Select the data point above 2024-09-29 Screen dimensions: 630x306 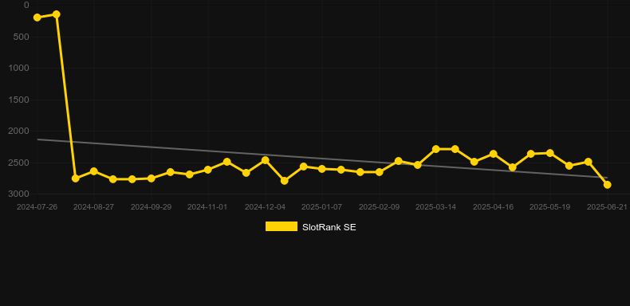[151, 178]
